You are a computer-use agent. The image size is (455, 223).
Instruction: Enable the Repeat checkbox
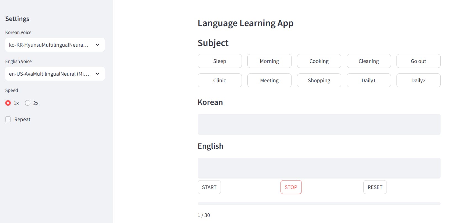coord(8,119)
